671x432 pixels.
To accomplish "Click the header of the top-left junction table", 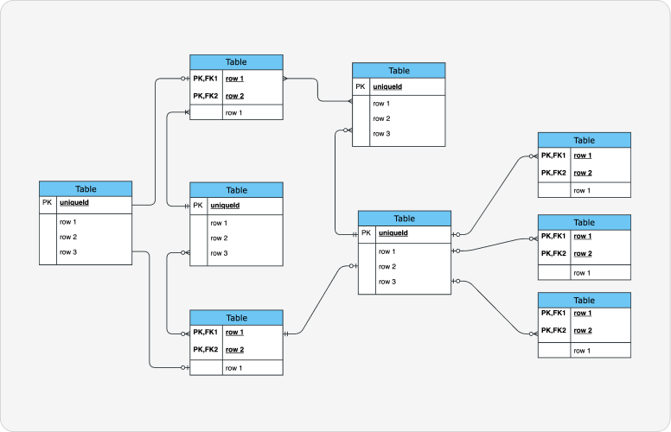I will pos(236,62).
